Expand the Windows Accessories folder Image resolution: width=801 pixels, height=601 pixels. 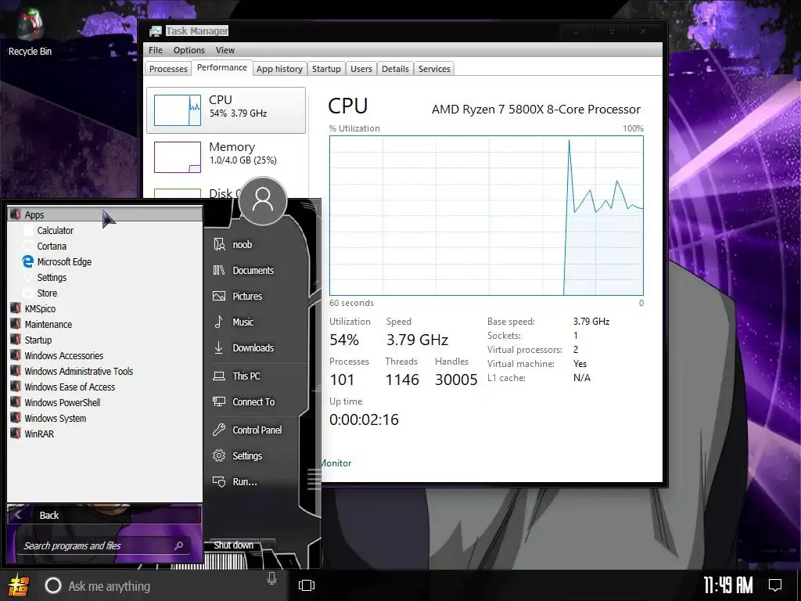[105, 356]
